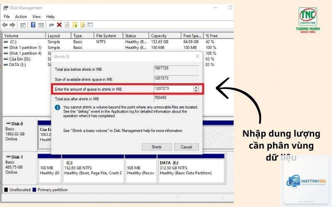Viewport: 332px width, 207px height.
Task: Sort by the Layout column header
Action: 58,36
